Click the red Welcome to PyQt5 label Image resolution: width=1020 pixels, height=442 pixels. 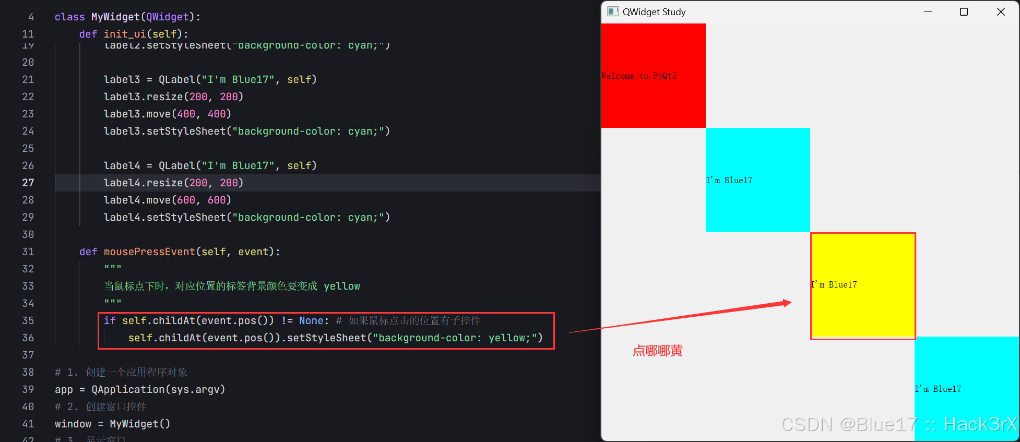[653, 76]
